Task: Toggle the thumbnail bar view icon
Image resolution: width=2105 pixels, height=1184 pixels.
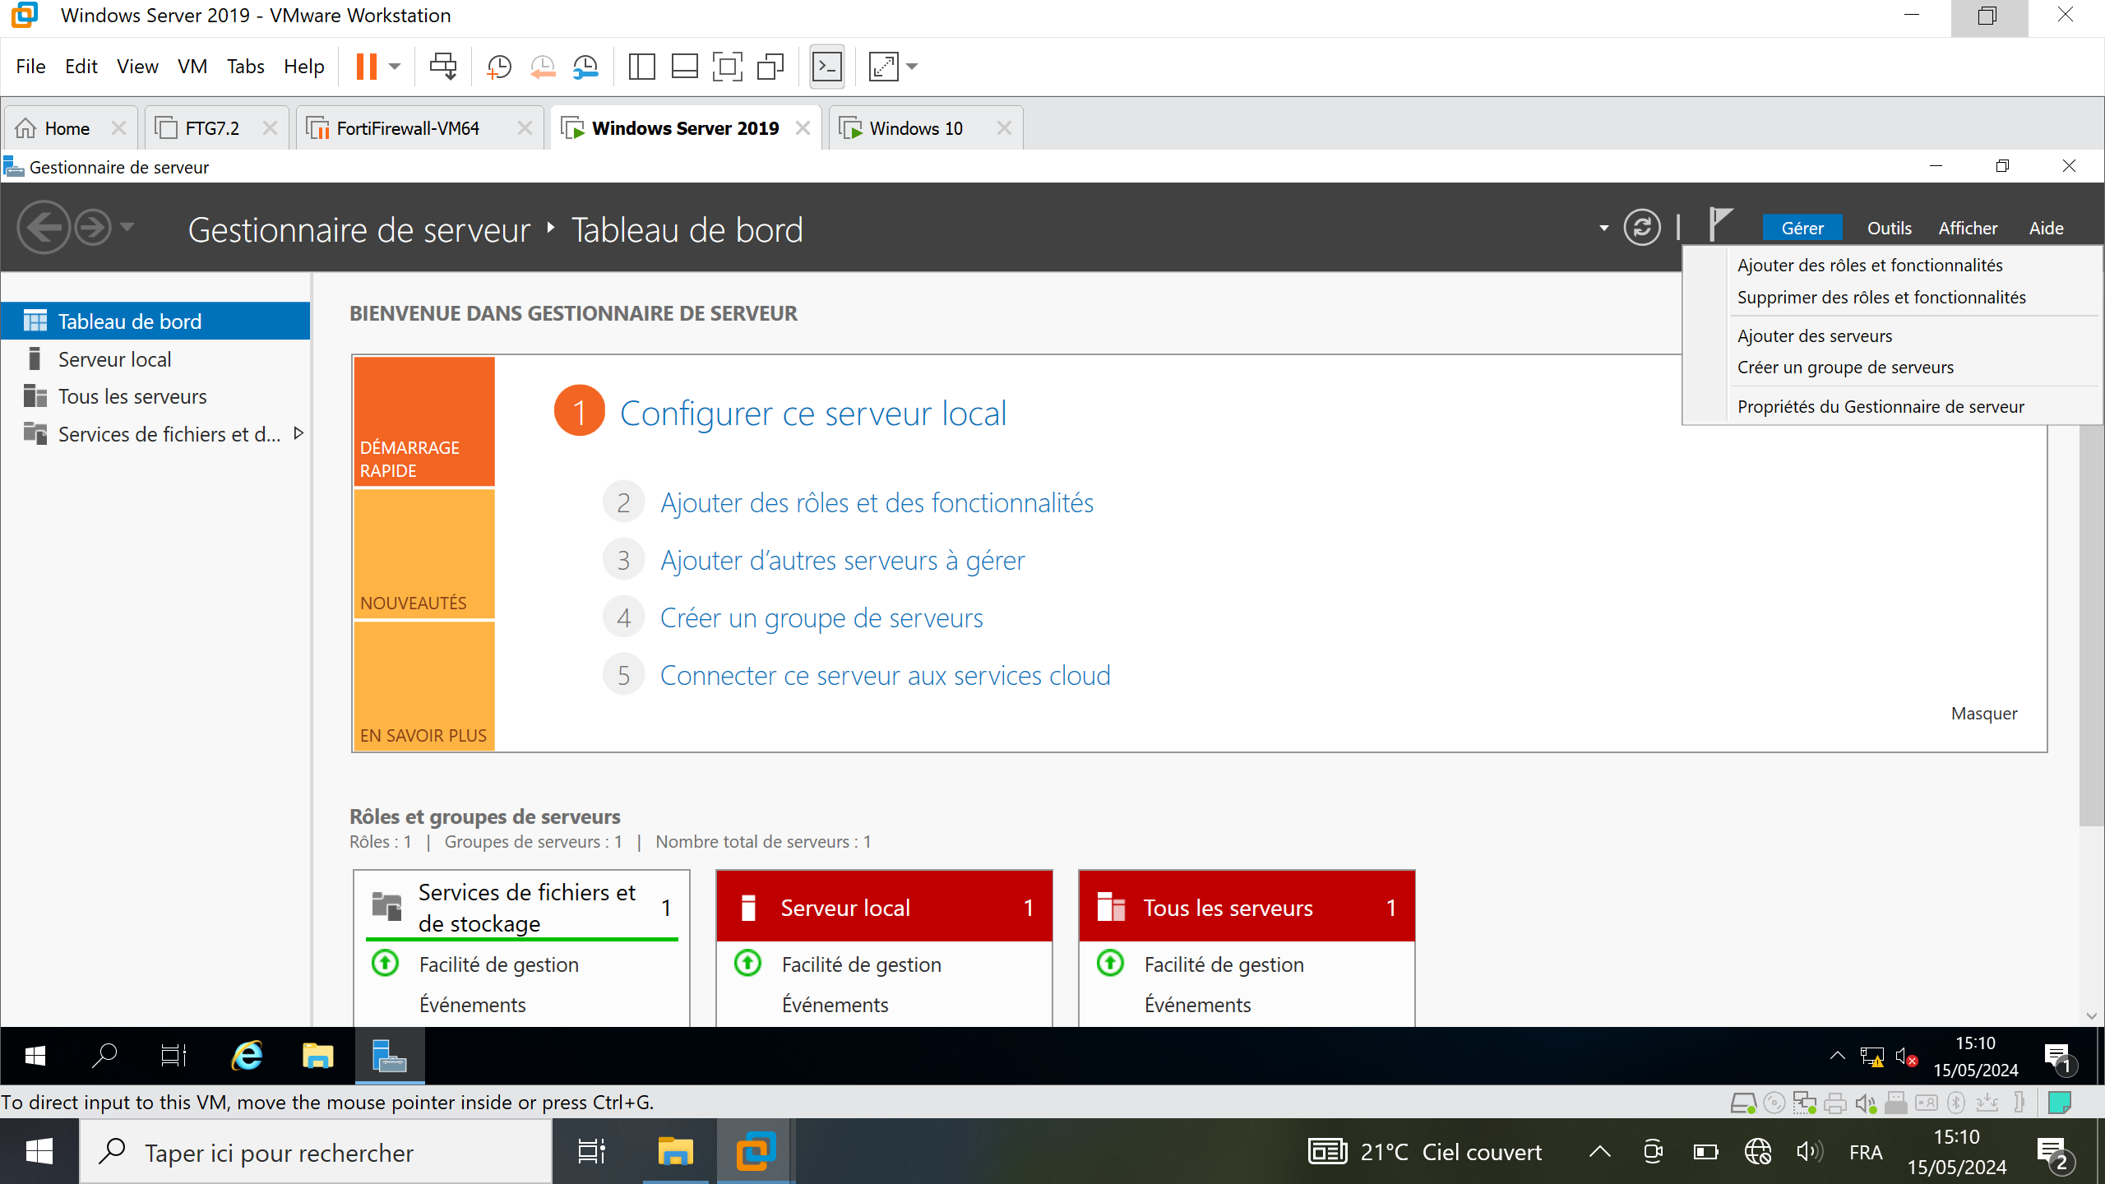Action: click(684, 67)
